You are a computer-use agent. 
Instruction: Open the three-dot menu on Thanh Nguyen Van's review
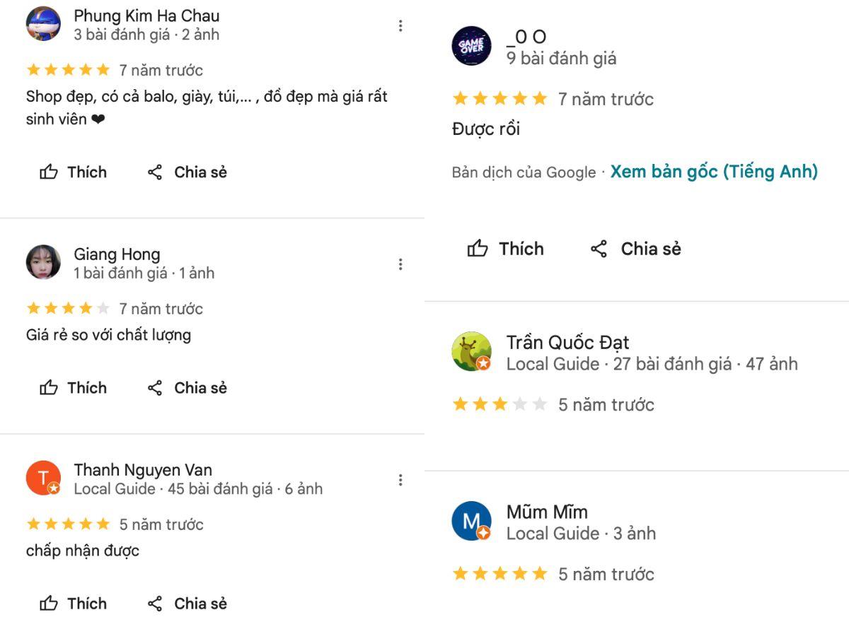point(400,480)
